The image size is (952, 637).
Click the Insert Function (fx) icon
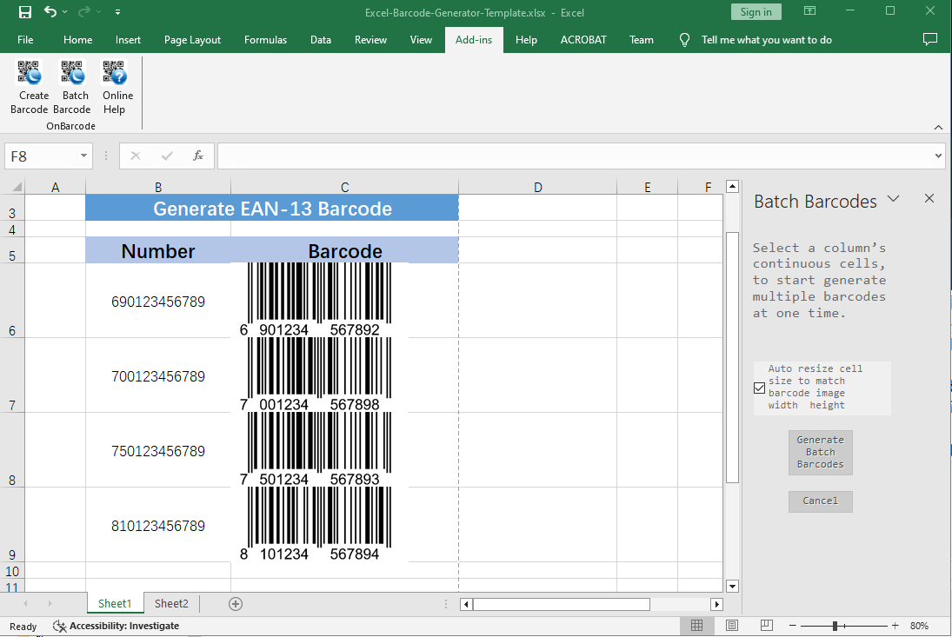click(197, 156)
